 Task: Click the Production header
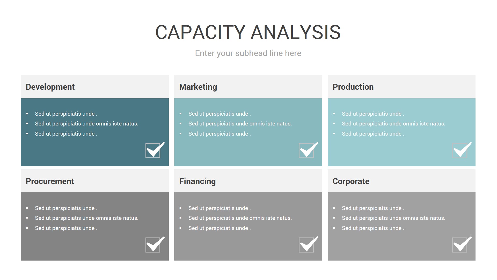click(x=353, y=87)
